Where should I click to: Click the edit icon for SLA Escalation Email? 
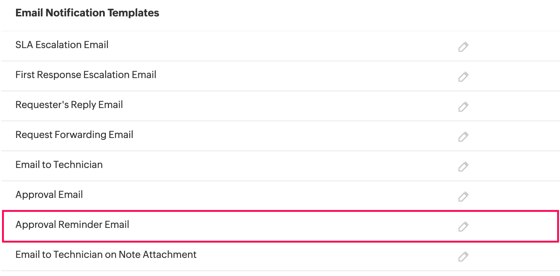click(463, 47)
